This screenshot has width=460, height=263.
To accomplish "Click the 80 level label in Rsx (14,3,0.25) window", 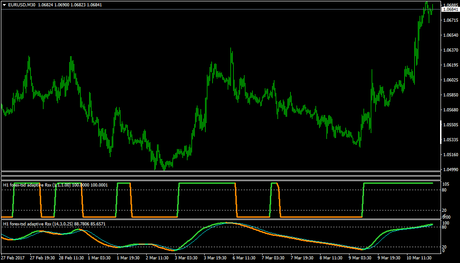I will [444, 227].
